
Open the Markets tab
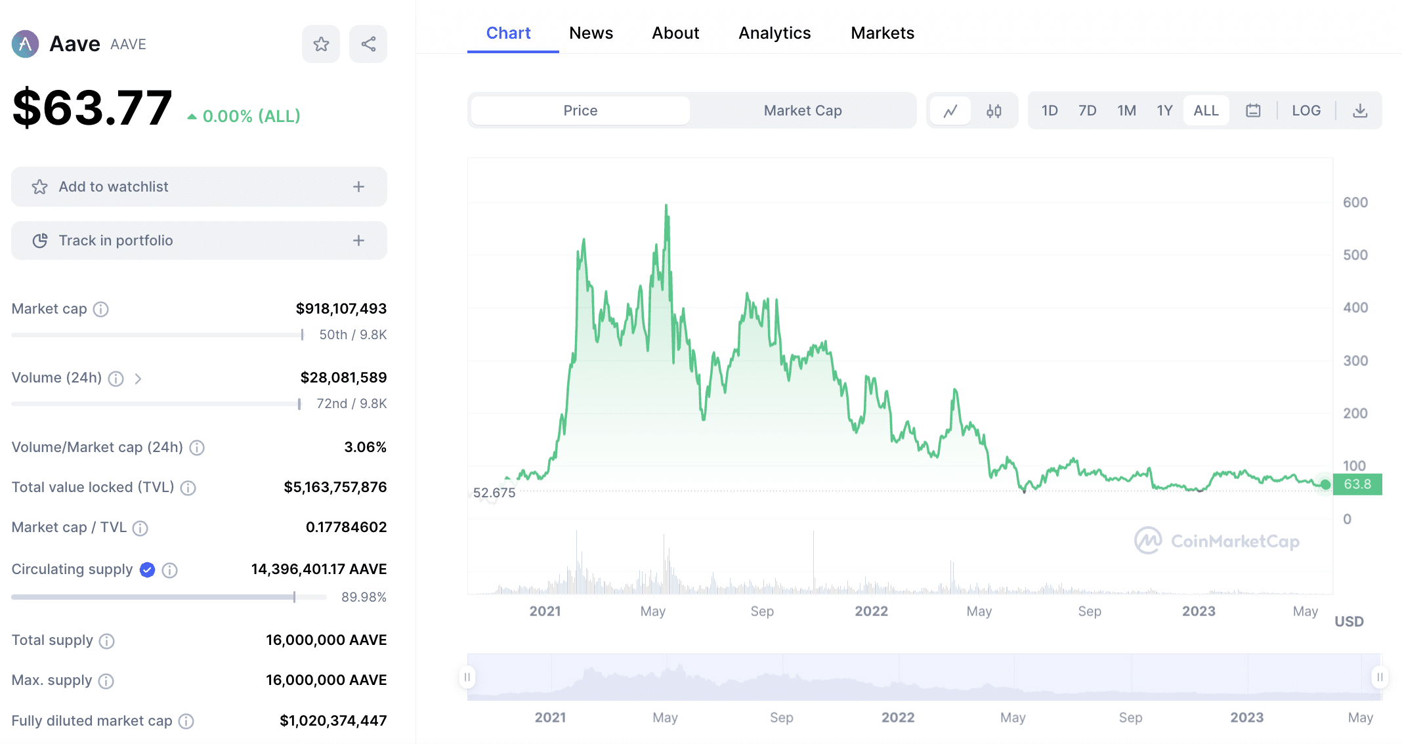[x=882, y=33]
